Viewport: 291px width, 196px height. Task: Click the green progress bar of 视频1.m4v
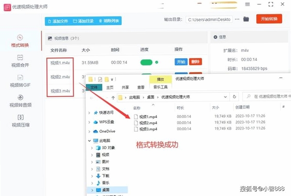146,63
